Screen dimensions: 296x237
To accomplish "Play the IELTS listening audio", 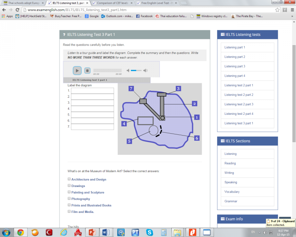I will (x=77, y=70).
